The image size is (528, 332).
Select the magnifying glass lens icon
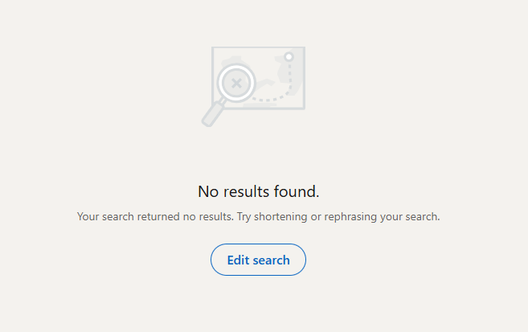pyautogui.click(x=236, y=83)
